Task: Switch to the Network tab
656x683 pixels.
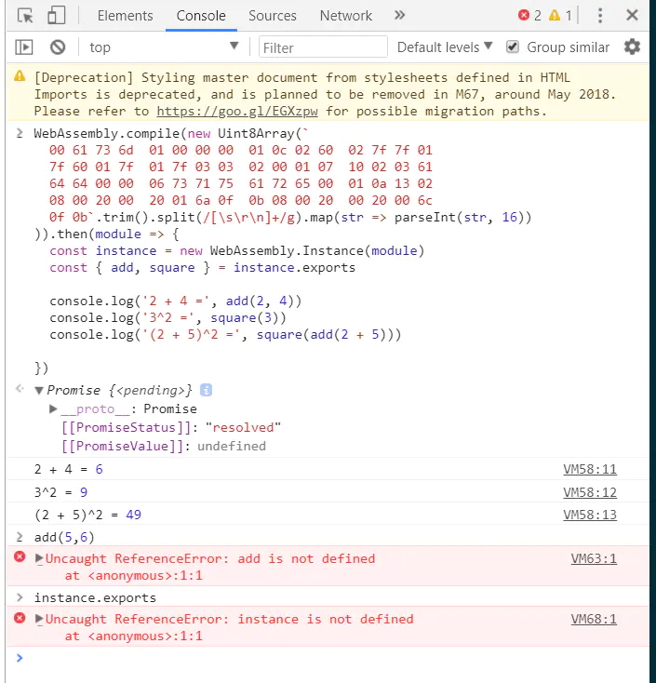Action: [x=345, y=16]
